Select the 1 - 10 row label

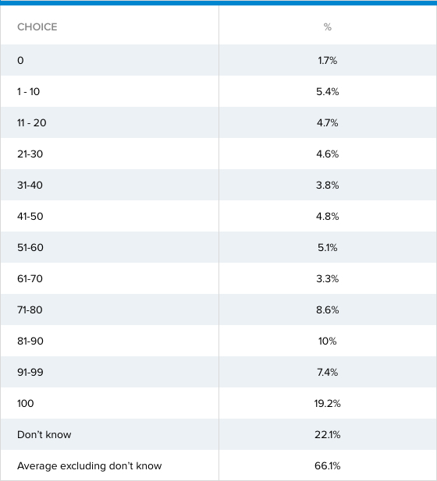pos(28,92)
